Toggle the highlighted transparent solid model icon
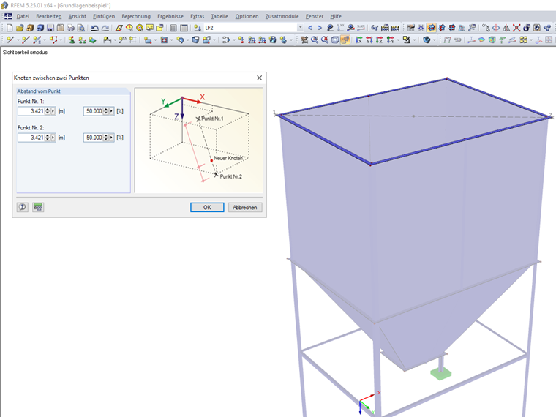556x417 pixels. pos(345,40)
